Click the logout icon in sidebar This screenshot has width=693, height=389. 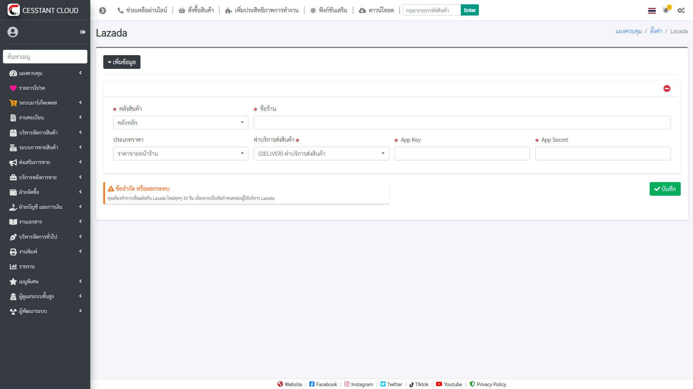[83, 32]
